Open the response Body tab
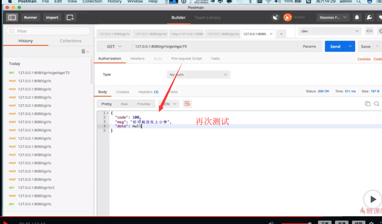Image resolution: width=382 pixels, height=224 pixels. pos(103,92)
